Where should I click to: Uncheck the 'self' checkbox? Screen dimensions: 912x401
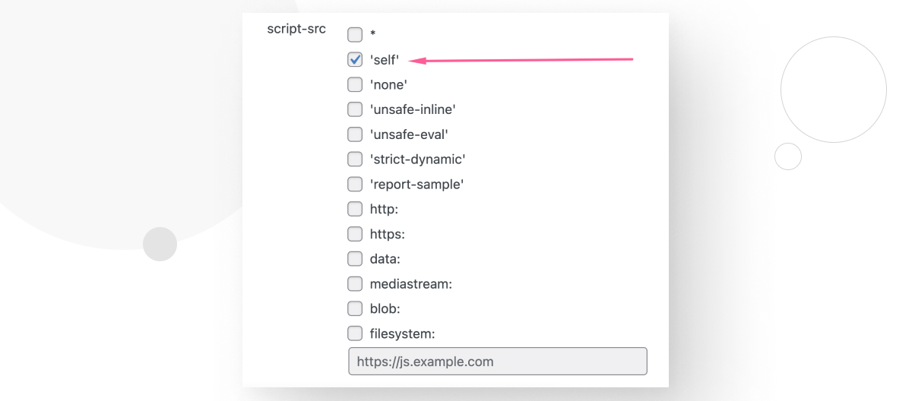pyautogui.click(x=355, y=59)
